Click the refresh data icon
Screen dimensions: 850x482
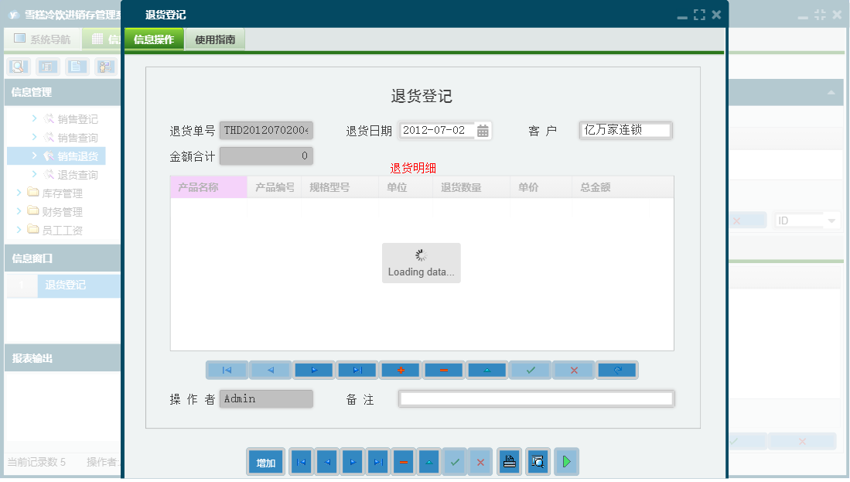(616, 370)
